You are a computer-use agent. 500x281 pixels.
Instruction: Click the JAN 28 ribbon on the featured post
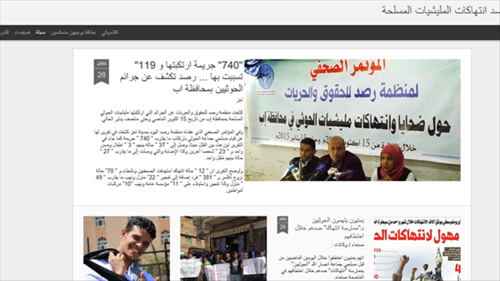102,72
